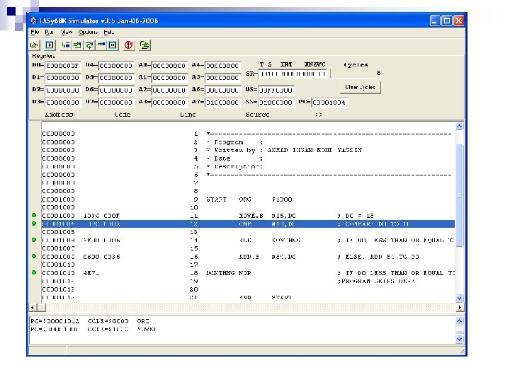Viewport: 510px width, 382px height.
Task: Select the START ORG $1000 source line
Action: 248,199
